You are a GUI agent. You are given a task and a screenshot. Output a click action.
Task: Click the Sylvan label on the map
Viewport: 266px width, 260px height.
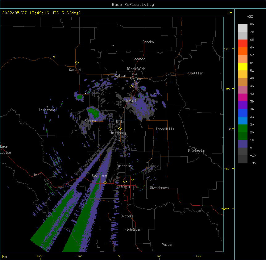coord(120,76)
